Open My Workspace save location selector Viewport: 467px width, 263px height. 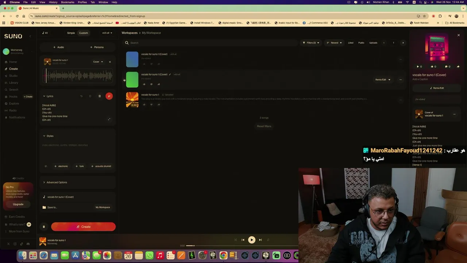click(103, 207)
